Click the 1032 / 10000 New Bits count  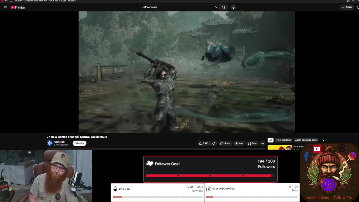tap(194, 189)
